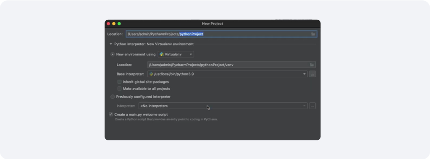This screenshot has height=159, width=430.
Task: Click the Python icon before /usr/local/bin/python3.9
Action: tap(151, 74)
